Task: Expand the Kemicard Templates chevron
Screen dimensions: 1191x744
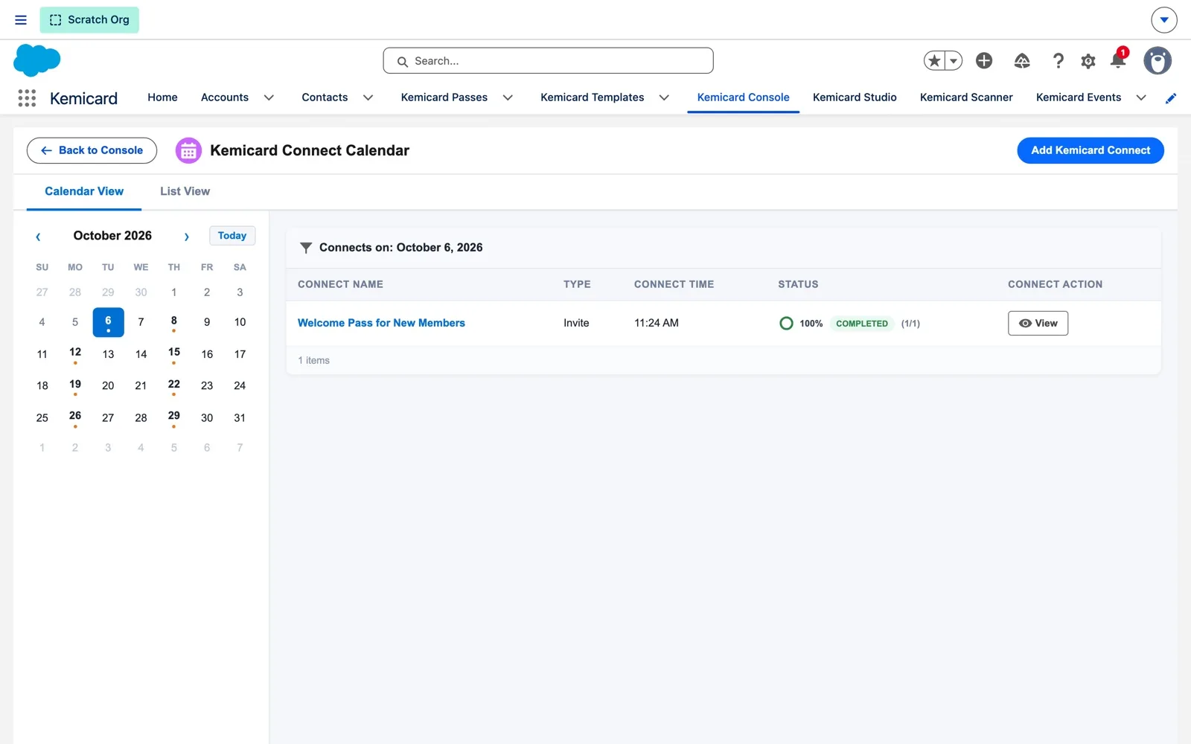Action: (664, 97)
